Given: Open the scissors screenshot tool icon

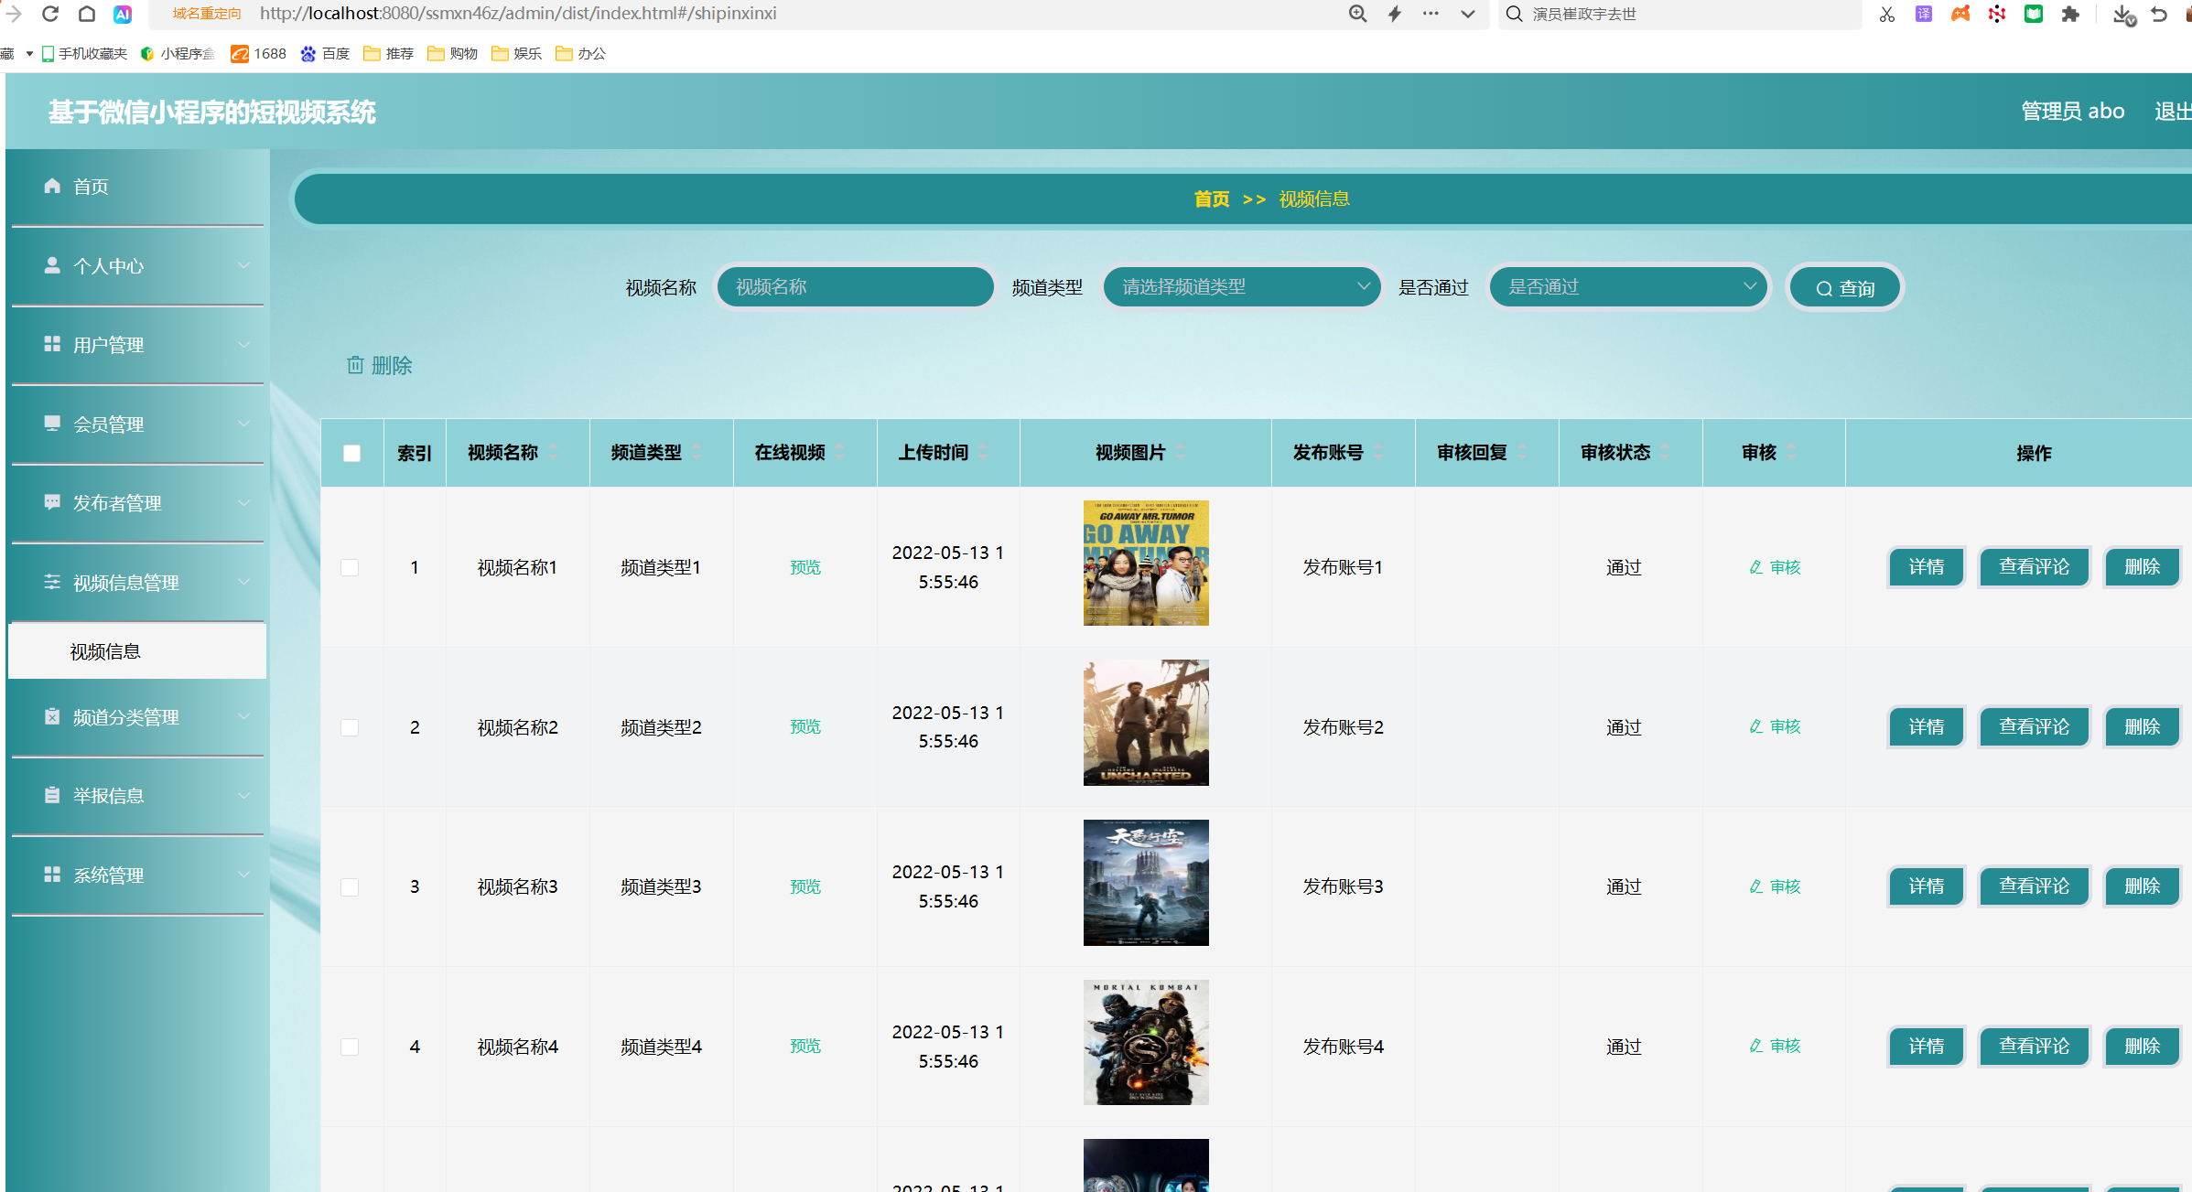Looking at the screenshot, I should 1887,14.
